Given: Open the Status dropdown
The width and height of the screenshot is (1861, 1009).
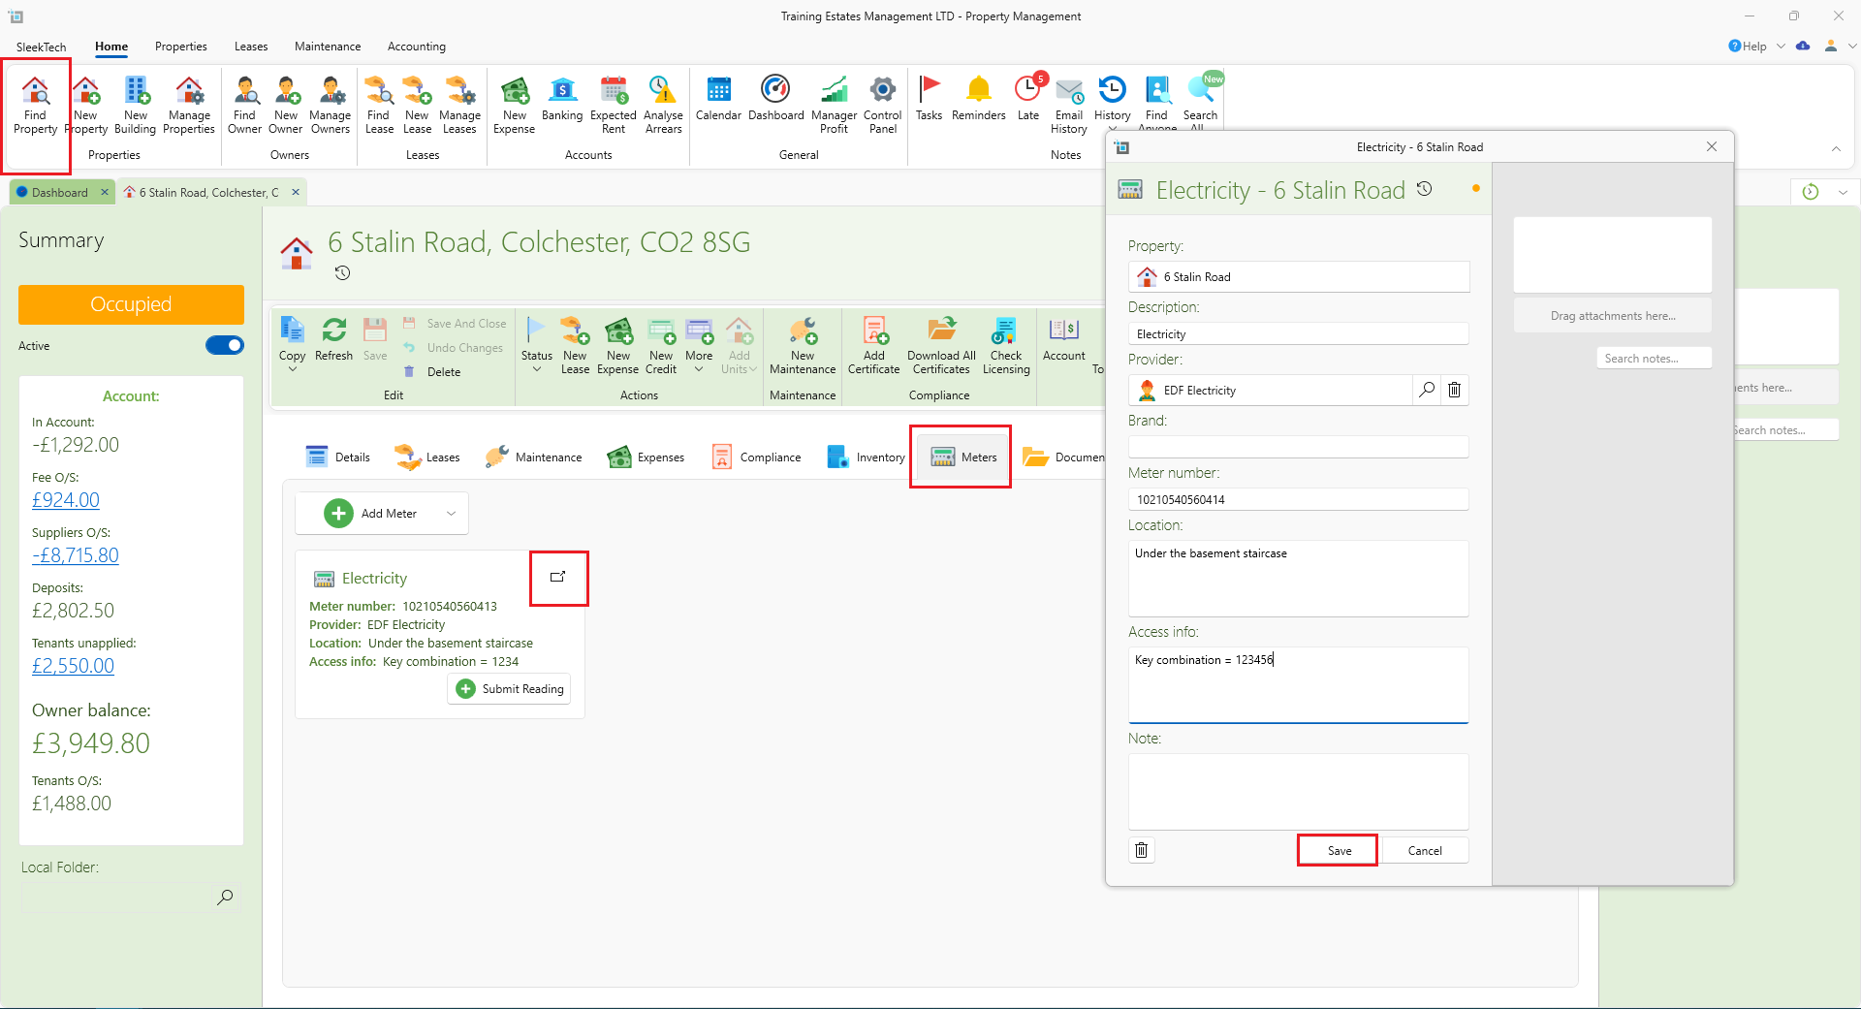Looking at the screenshot, I should (536, 369).
